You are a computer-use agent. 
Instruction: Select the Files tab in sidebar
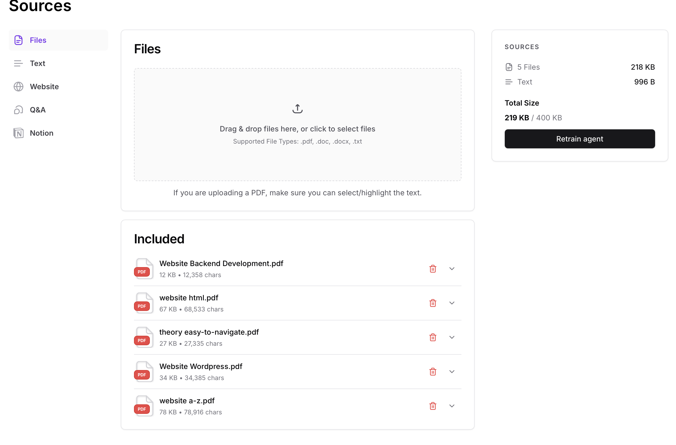pos(38,40)
